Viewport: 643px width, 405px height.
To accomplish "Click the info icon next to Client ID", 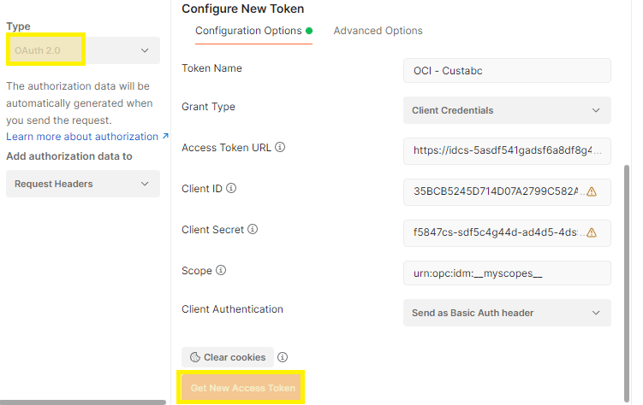I will click(x=231, y=188).
